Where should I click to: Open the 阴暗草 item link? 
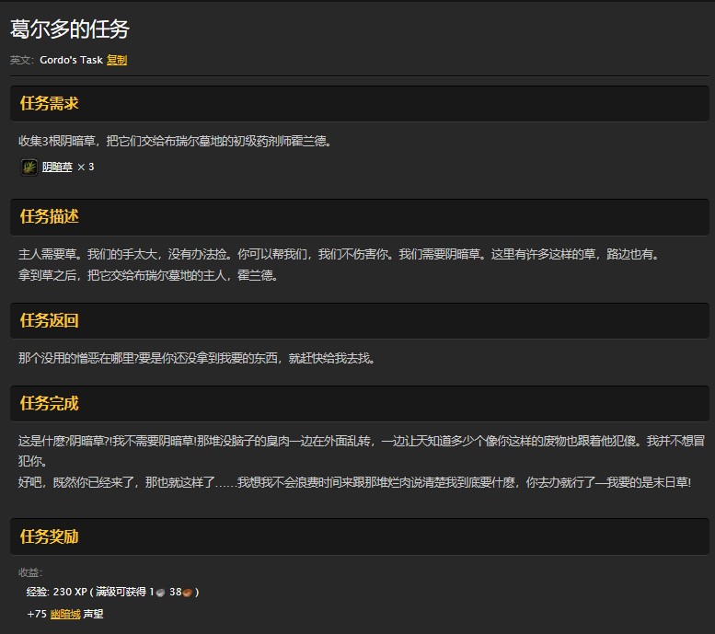pos(57,167)
